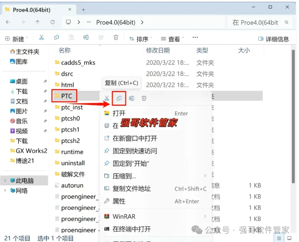Refresh the current folder view
Screen dimensions: 299x242
tap(53, 22)
